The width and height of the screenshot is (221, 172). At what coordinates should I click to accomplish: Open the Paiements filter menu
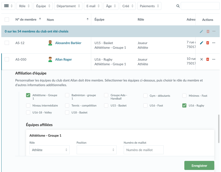[x=149, y=6]
